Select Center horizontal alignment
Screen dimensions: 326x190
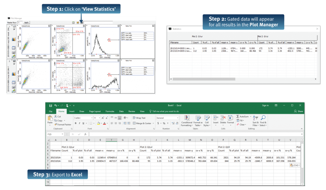[x=116, y=123]
